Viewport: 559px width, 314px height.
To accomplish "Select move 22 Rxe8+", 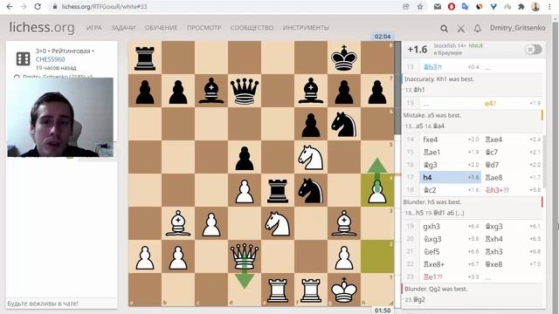I will [450, 264].
